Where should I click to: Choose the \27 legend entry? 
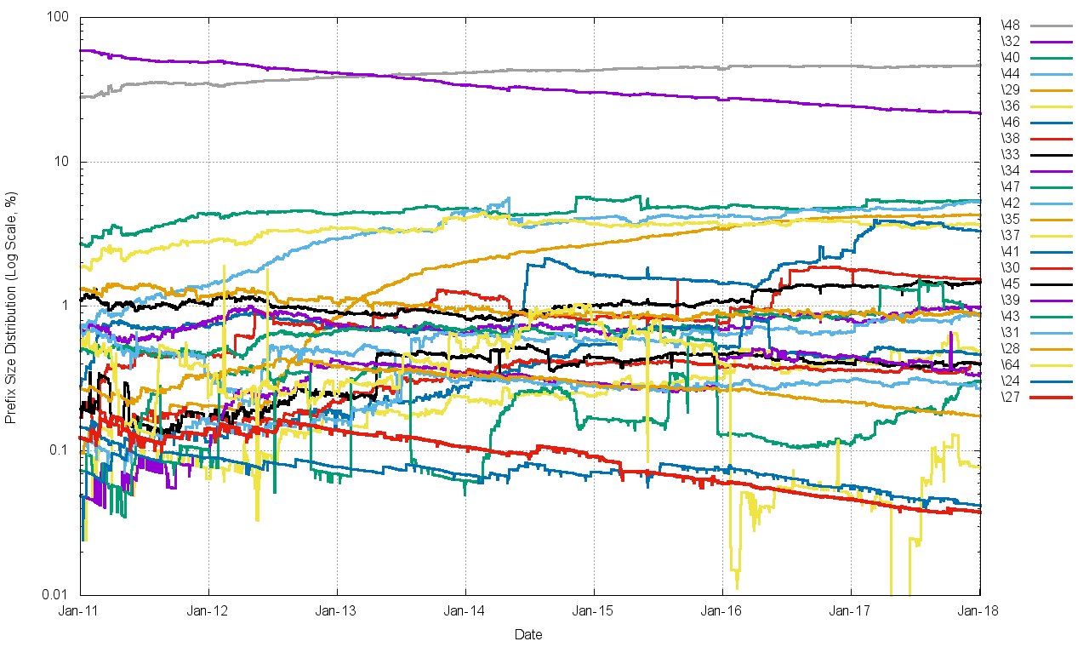pos(1012,397)
